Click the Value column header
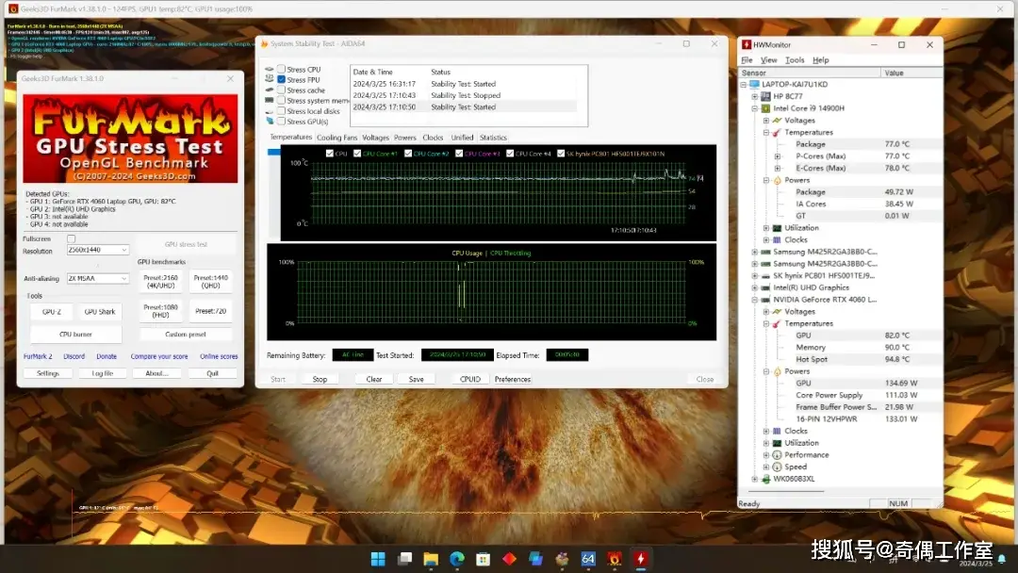The image size is (1018, 573). [911, 73]
